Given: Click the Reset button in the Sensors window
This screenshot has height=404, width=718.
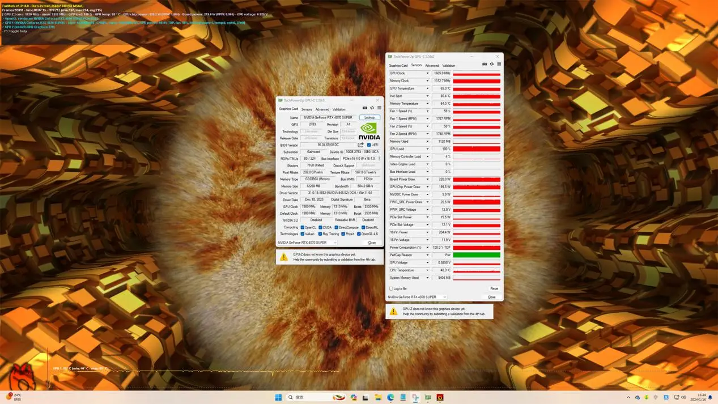Looking at the screenshot, I should coord(494,288).
